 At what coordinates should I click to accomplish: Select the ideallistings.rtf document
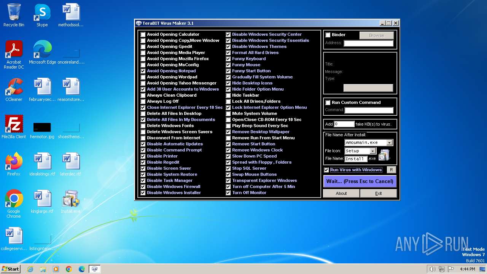point(42,164)
